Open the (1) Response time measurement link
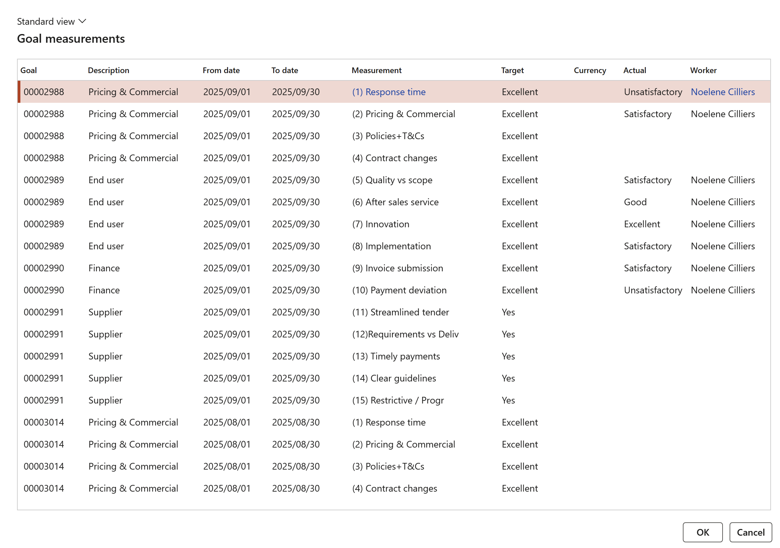The width and height of the screenshot is (780, 548). [x=389, y=92]
